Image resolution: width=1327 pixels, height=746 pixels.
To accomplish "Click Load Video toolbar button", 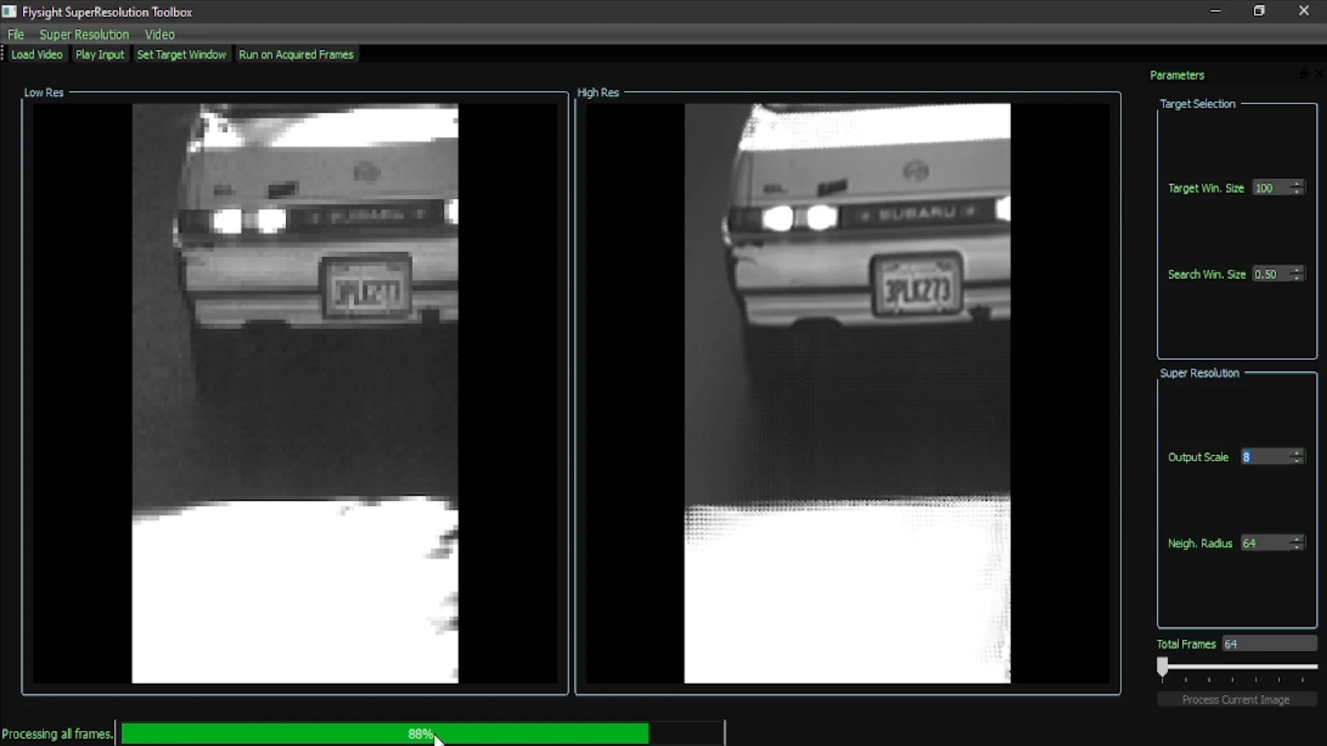I will [37, 55].
